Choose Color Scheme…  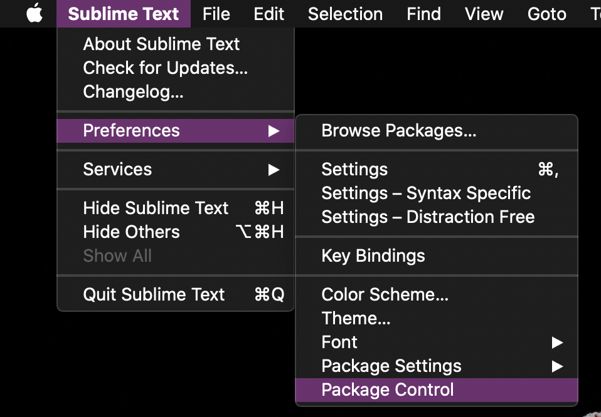point(437,294)
